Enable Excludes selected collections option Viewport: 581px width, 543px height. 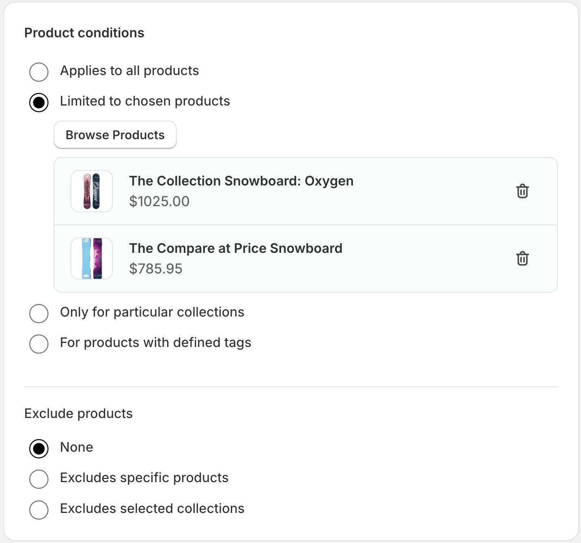tap(39, 510)
